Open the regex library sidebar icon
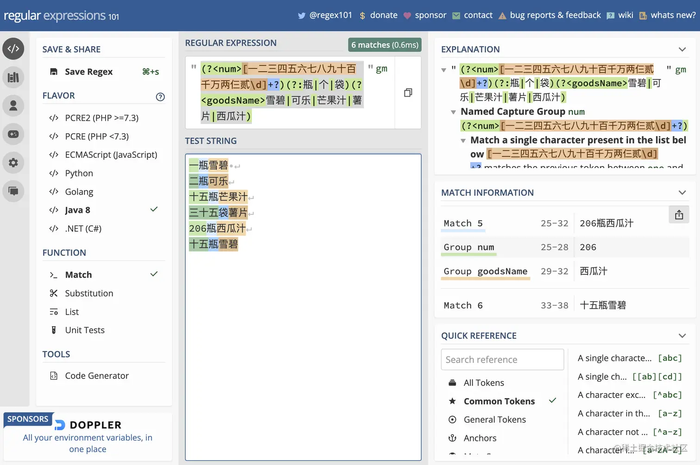This screenshot has width=700, height=465. pyautogui.click(x=13, y=77)
